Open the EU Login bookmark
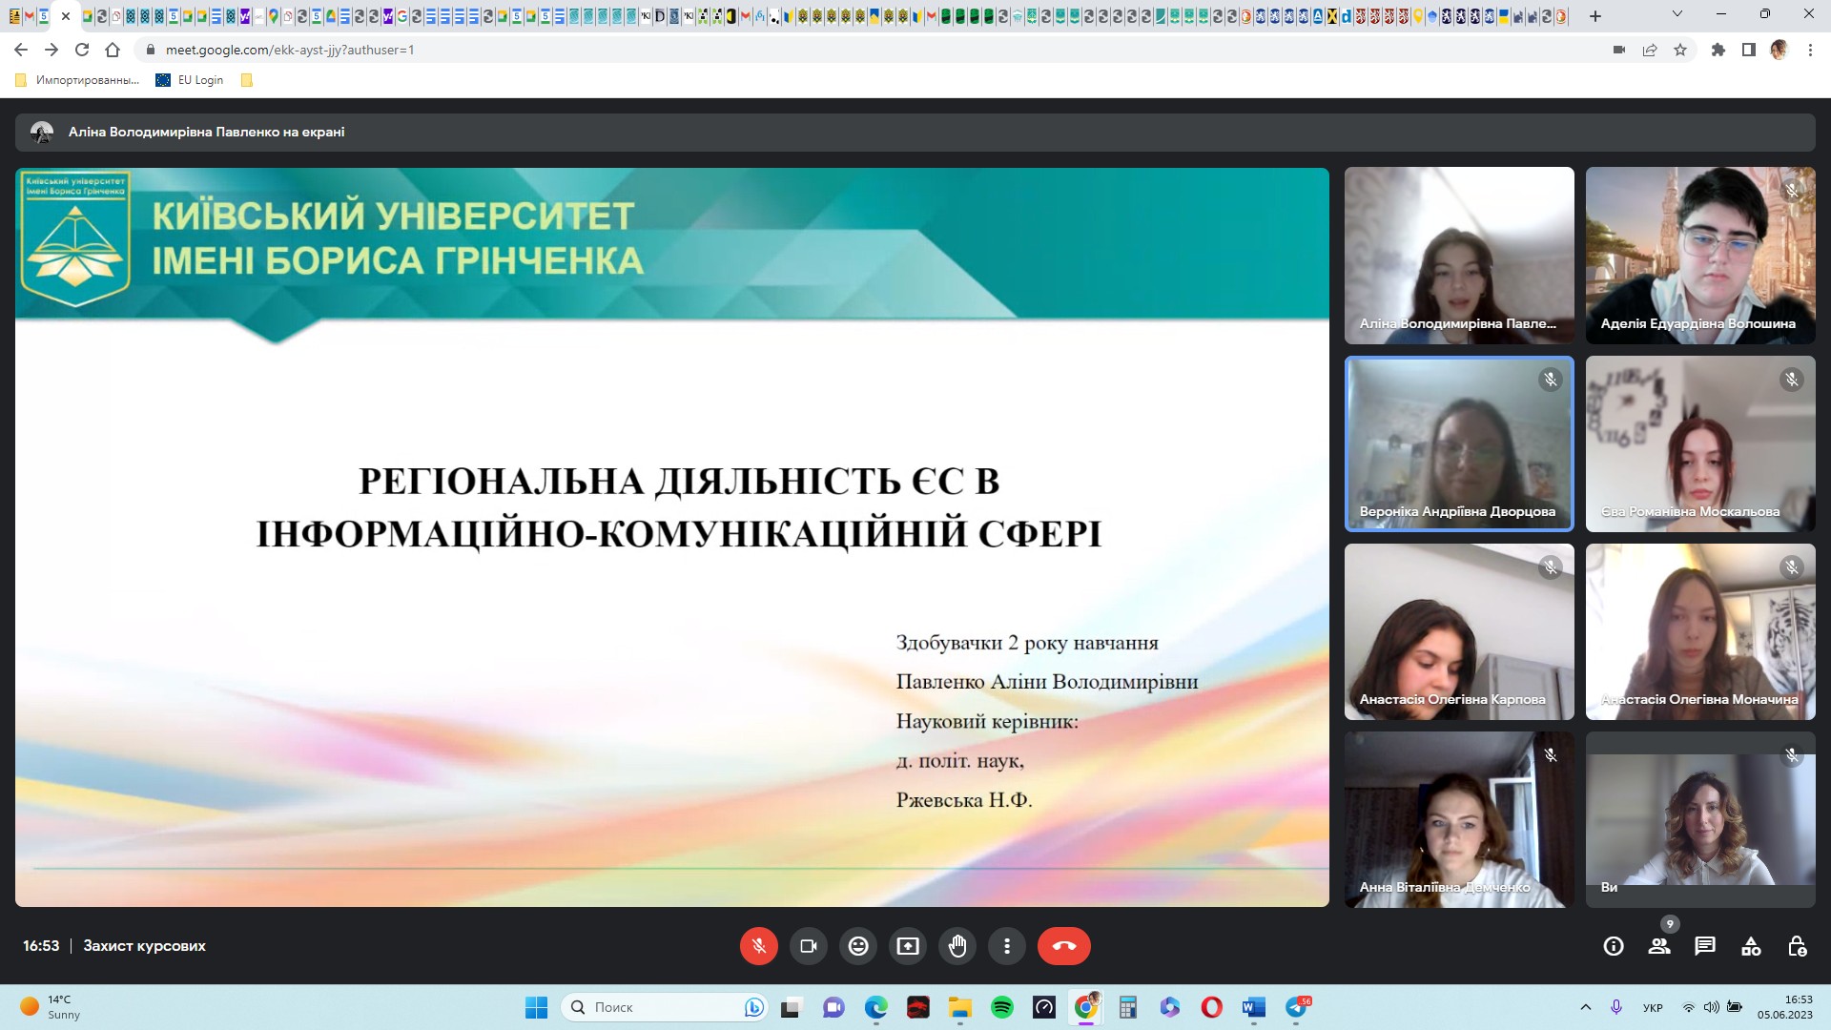This screenshot has width=1831, height=1030. click(x=190, y=80)
